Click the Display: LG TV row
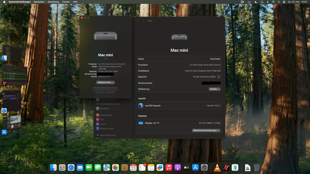The height and width of the screenshot is (174, 310). (179, 123)
